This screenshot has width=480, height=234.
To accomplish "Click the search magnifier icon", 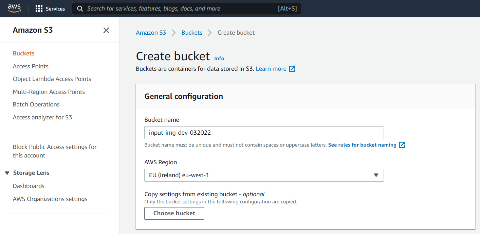I will click(80, 9).
